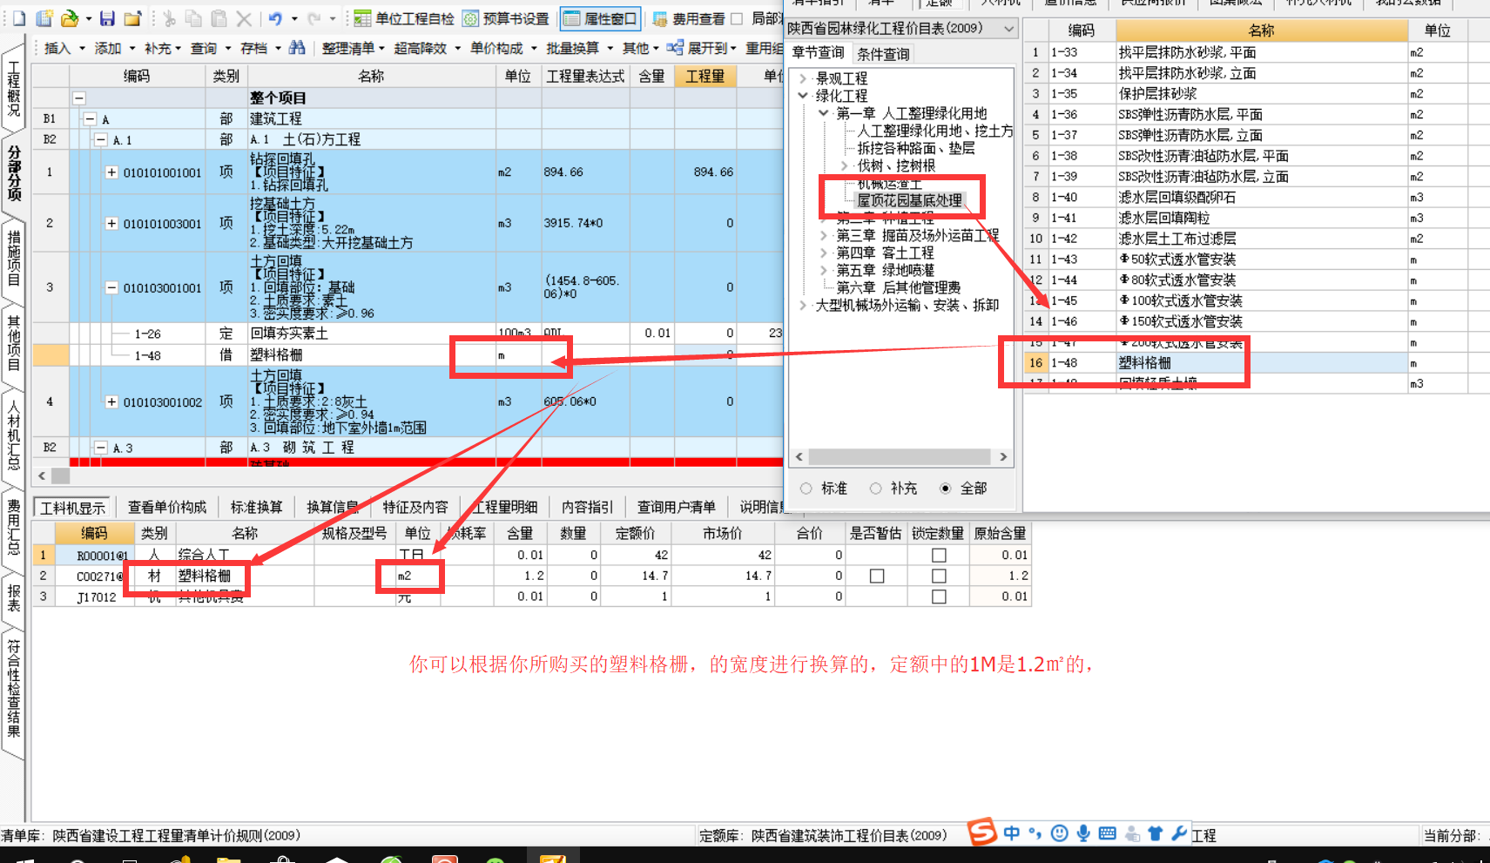The image size is (1490, 863).
Task: Toggle 是否暂估 checkbox for 塑料格栅 row
Action: 877,576
